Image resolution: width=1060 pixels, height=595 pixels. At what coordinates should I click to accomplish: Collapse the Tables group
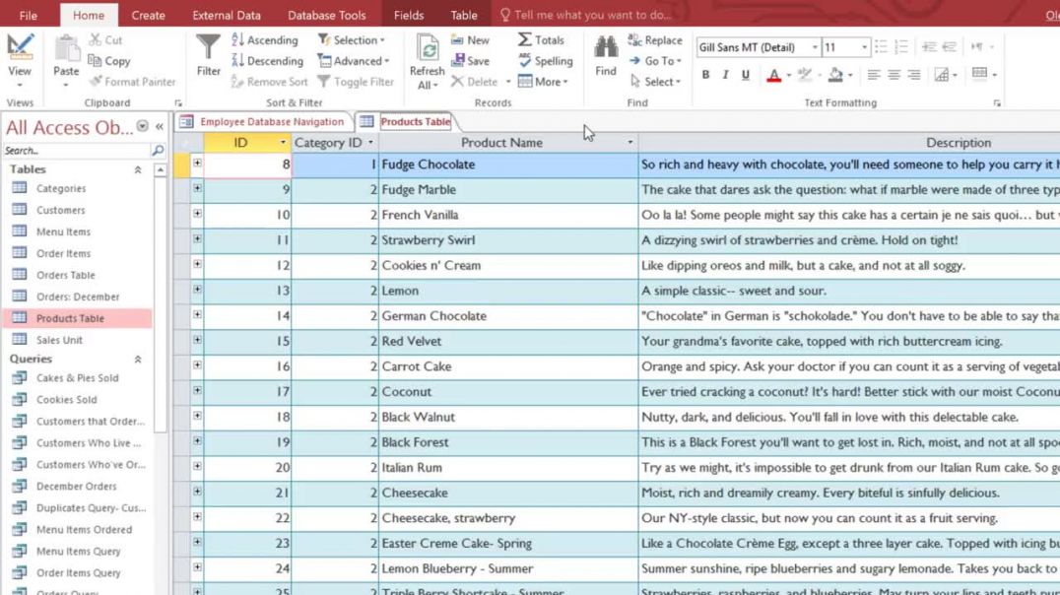[138, 169]
